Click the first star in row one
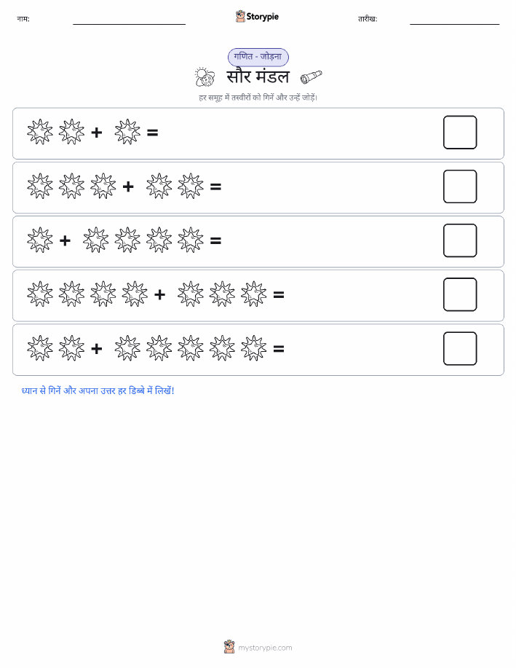This screenshot has width=516, height=668. click(x=40, y=132)
